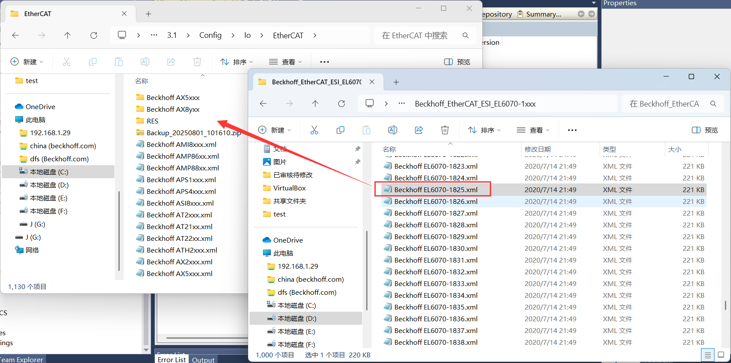Click 3.1 breadcrumb in EtherCAT window

point(172,35)
